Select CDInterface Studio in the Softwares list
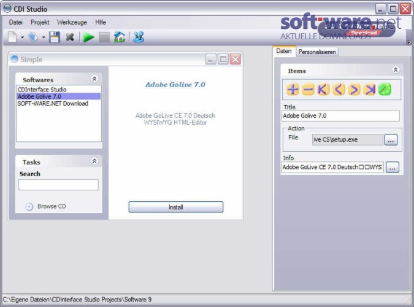 pos(59,90)
